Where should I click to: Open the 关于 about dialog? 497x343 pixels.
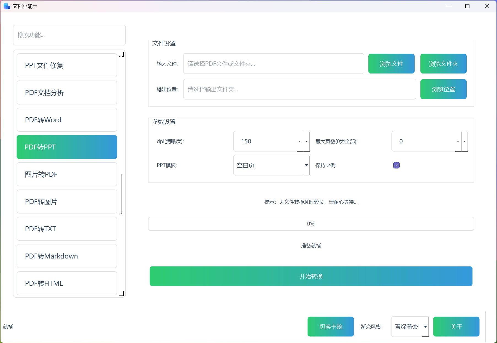point(456,326)
